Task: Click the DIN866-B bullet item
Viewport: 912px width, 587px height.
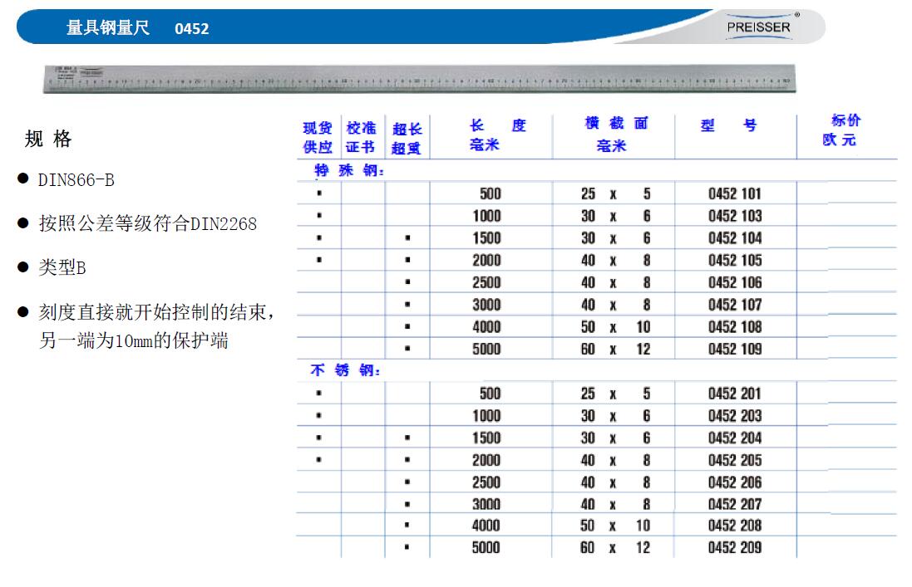Action: [76, 180]
